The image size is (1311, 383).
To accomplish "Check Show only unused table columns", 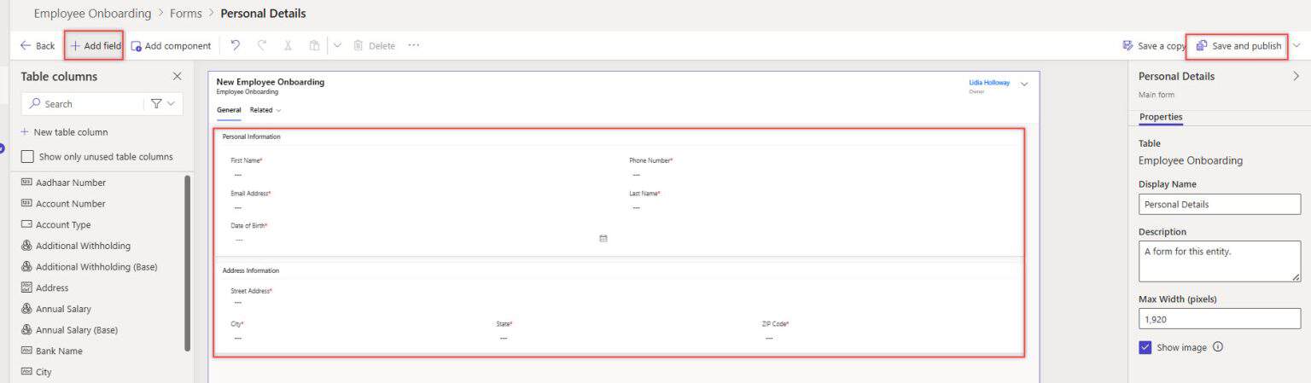I will click(27, 157).
